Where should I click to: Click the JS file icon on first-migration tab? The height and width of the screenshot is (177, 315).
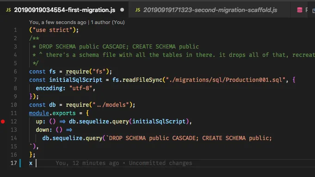coord(8,10)
